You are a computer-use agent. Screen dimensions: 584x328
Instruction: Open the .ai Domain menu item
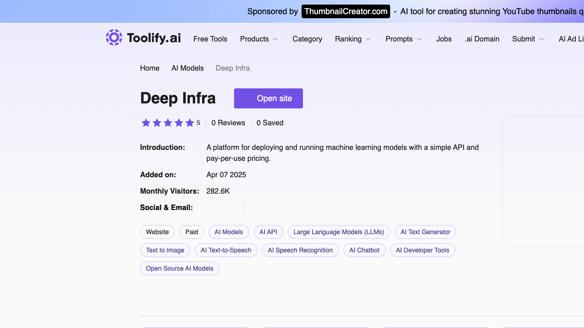click(x=482, y=39)
